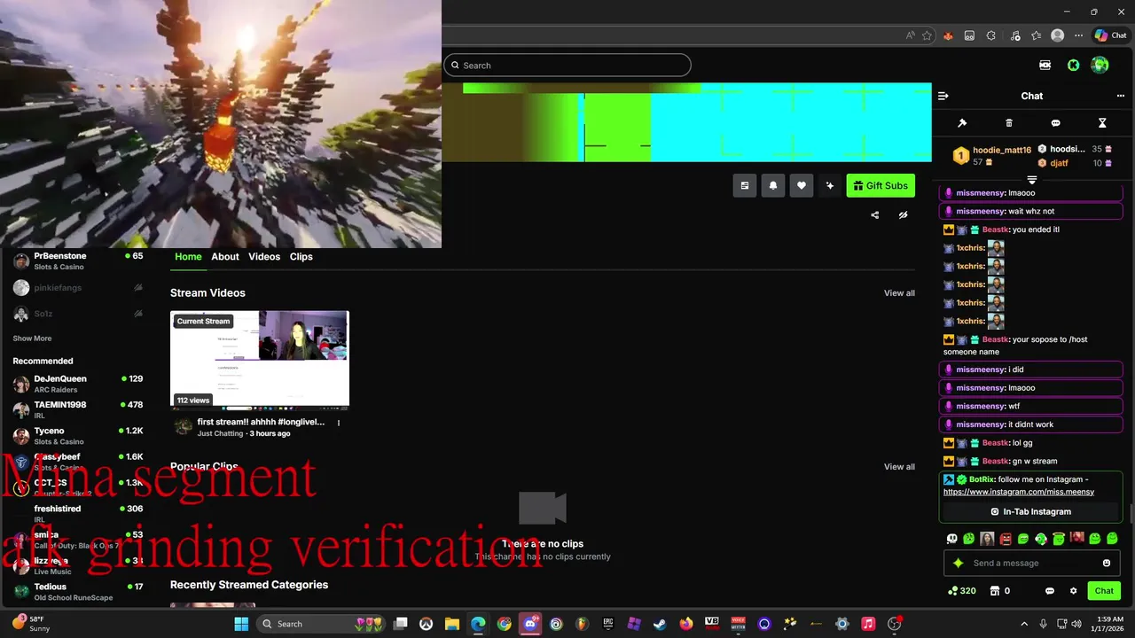The image size is (1135, 638).
Task: Open the Current Stream video thumbnail
Action: tap(260, 359)
